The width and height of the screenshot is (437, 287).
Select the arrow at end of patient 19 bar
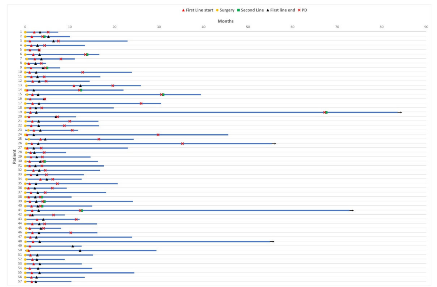coord(400,112)
